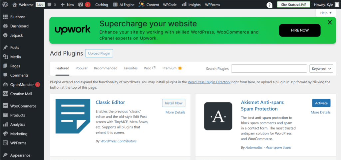
Task: Open the AI Engine icon in admin bar
Action: pos(116,5)
